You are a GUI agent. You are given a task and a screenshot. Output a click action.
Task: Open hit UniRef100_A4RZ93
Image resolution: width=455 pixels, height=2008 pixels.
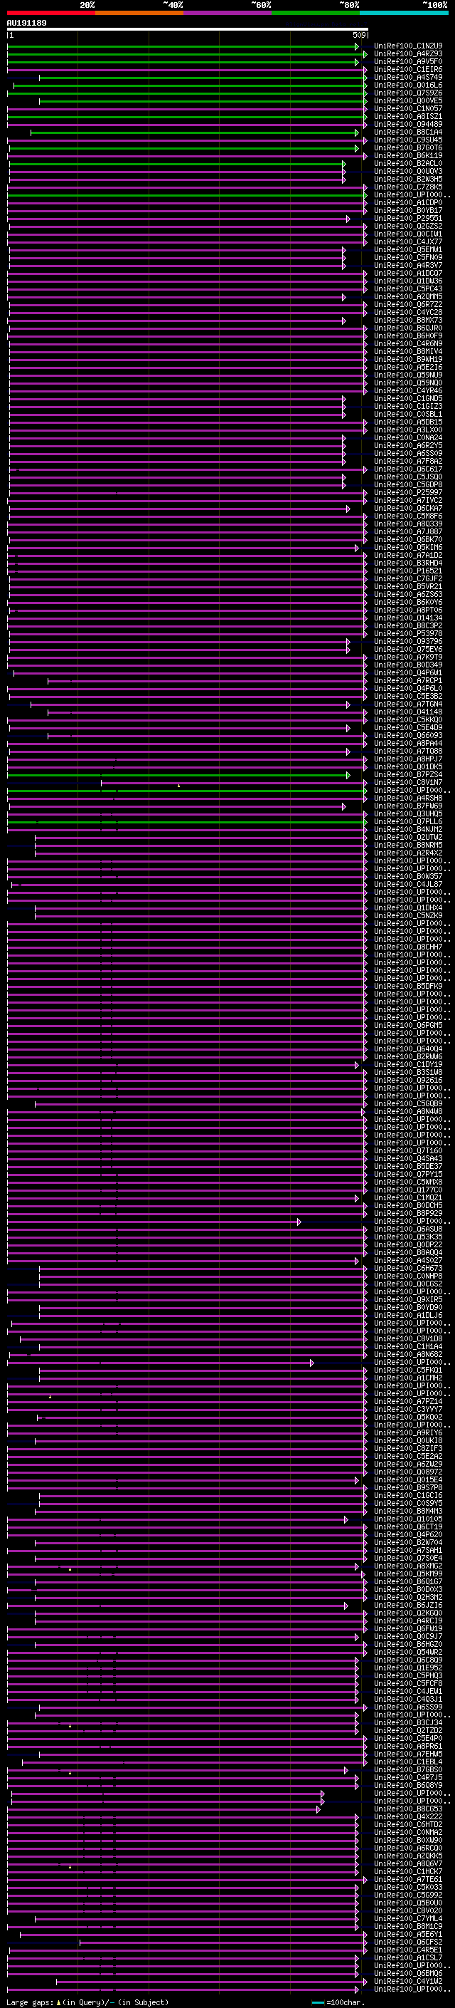click(x=408, y=54)
